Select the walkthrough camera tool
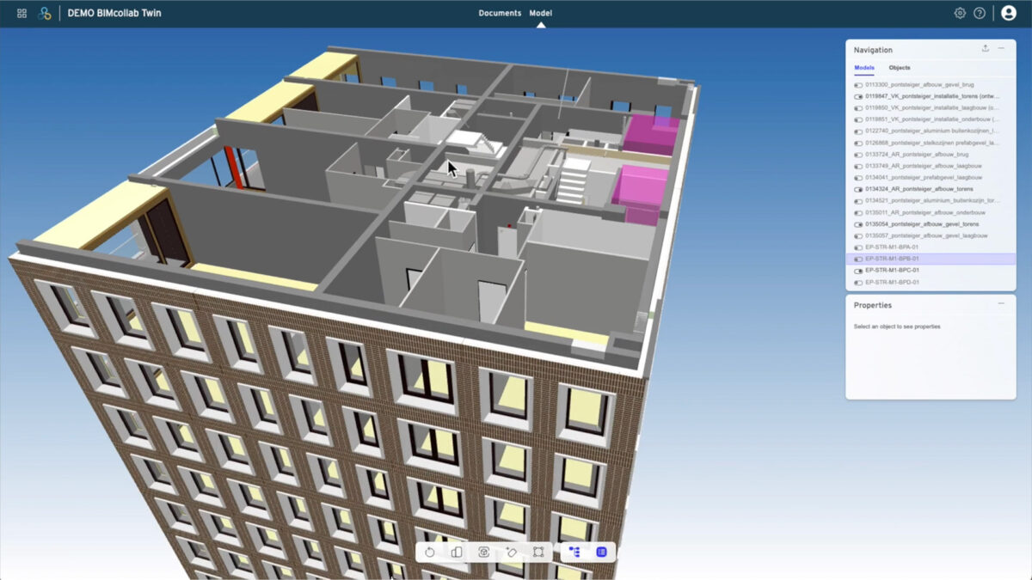 (x=484, y=553)
